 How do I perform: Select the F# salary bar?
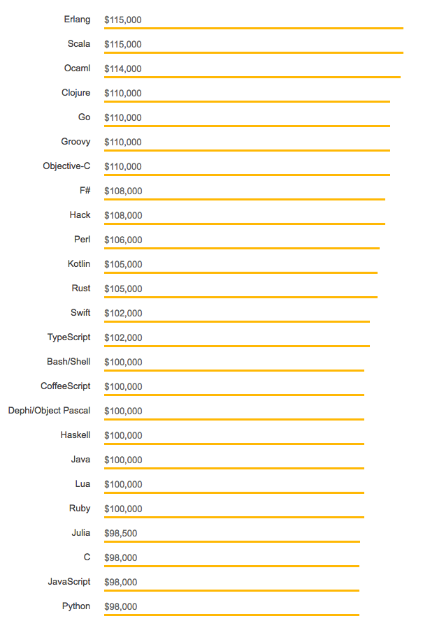244,199
